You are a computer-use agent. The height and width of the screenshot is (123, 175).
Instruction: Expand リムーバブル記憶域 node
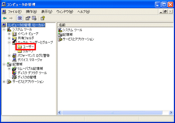[9, 69]
